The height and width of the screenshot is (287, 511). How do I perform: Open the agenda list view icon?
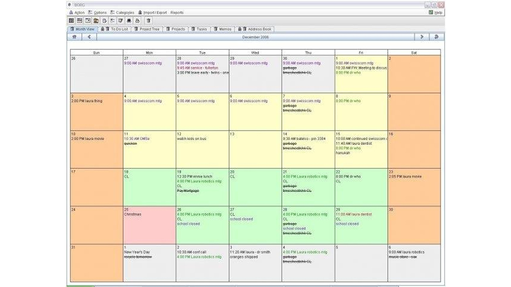click(80, 20)
